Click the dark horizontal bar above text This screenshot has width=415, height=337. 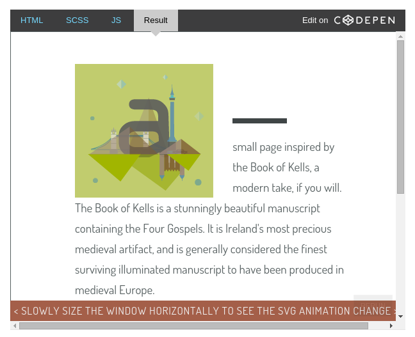[259, 121]
